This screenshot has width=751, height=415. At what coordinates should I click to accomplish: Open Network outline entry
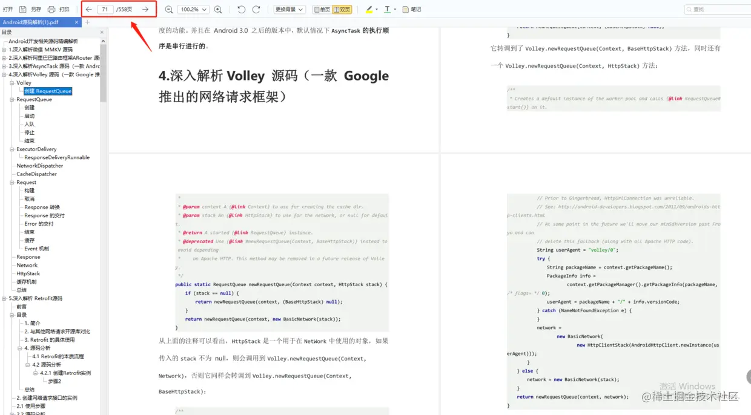click(x=27, y=265)
